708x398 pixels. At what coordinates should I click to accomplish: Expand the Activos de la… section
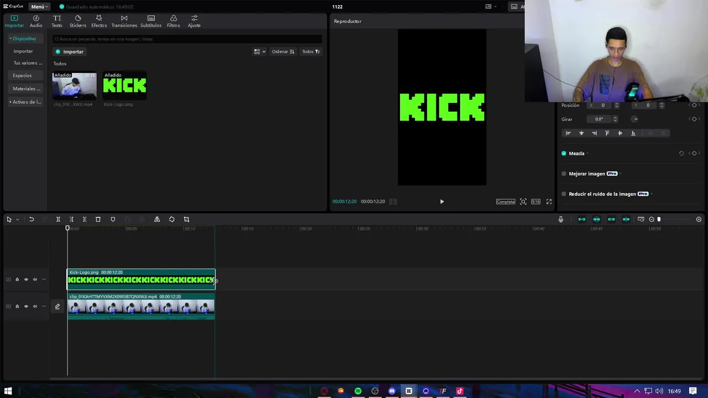point(25,102)
